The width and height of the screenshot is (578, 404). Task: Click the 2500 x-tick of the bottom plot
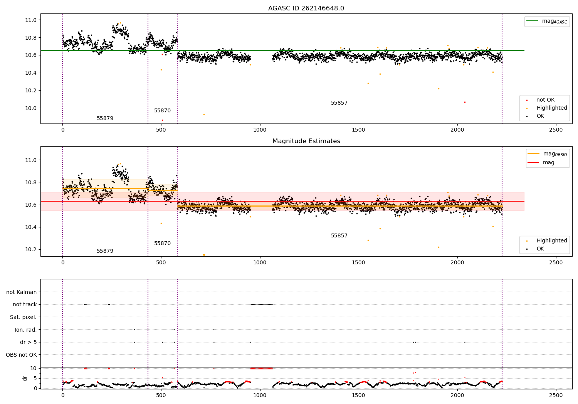556,395
